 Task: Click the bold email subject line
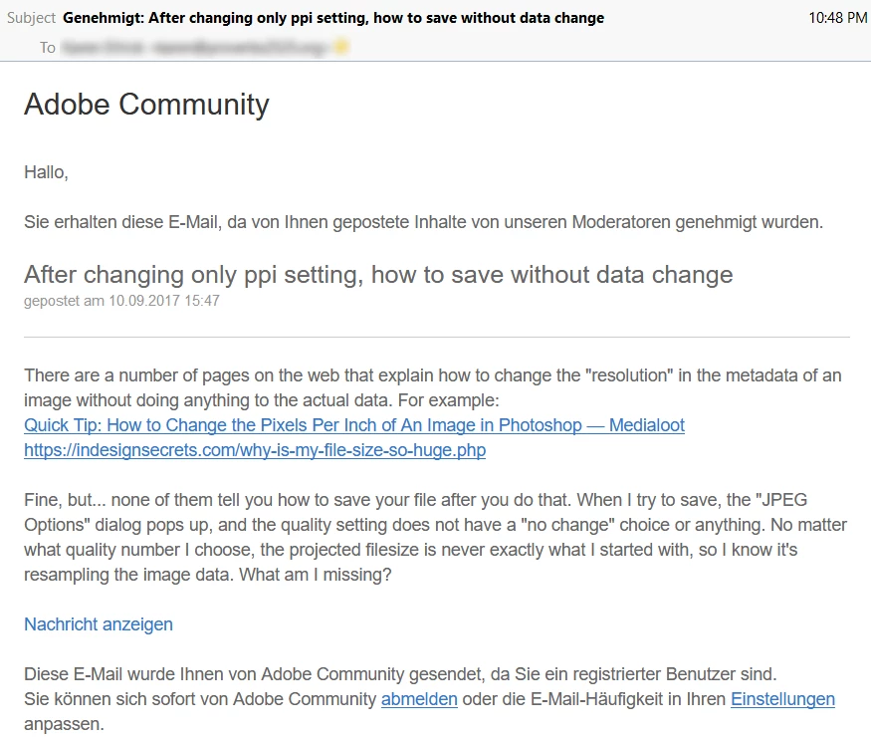tap(333, 18)
